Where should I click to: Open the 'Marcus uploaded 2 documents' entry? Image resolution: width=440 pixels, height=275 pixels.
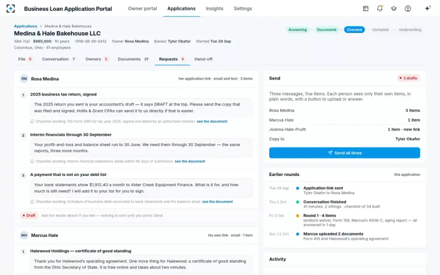click(345, 236)
